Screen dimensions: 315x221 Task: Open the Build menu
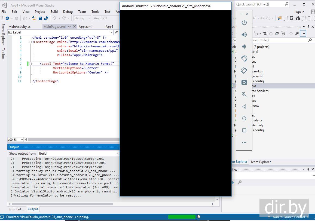coord(54,12)
